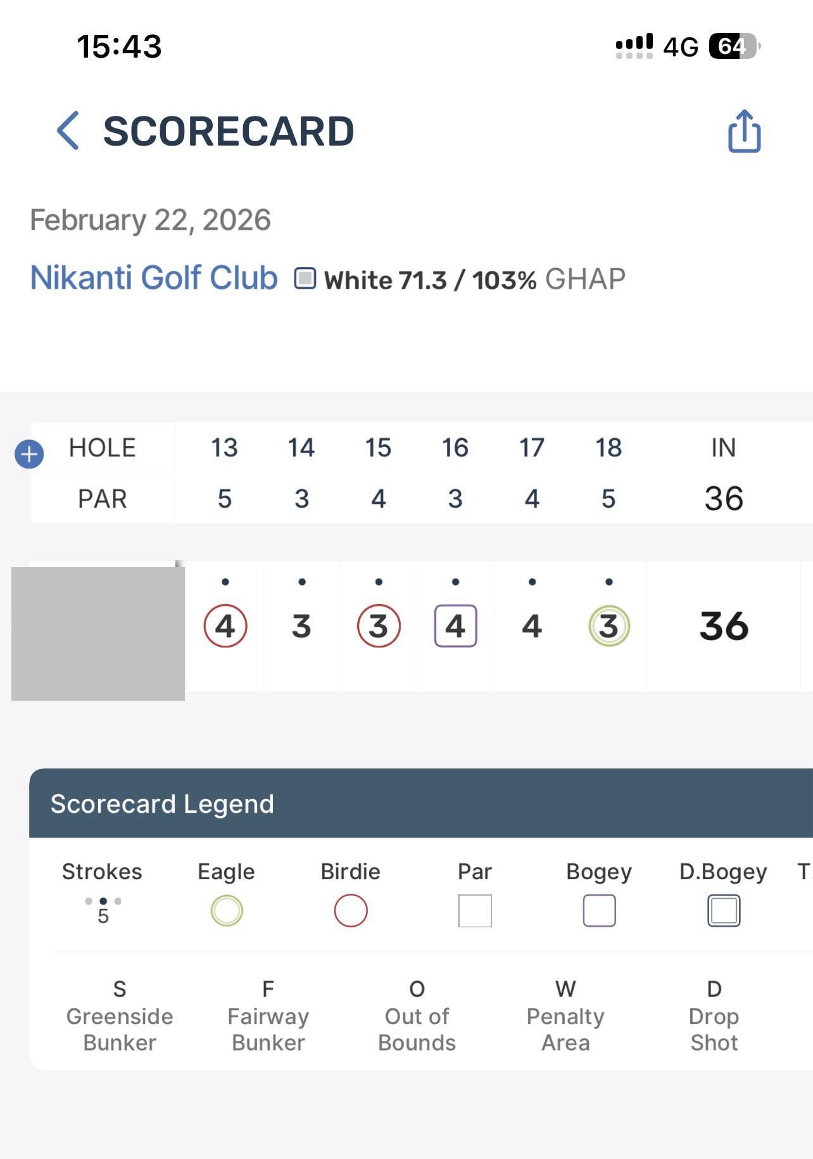This screenshot has width=813, height=1159.
Task: Tap the par score 3 on hole 14
Action: pos(301,626)
